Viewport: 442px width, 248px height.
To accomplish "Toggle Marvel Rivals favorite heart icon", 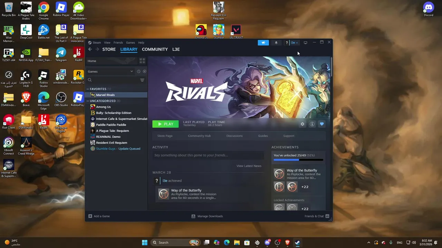I will tap(322, 124).
